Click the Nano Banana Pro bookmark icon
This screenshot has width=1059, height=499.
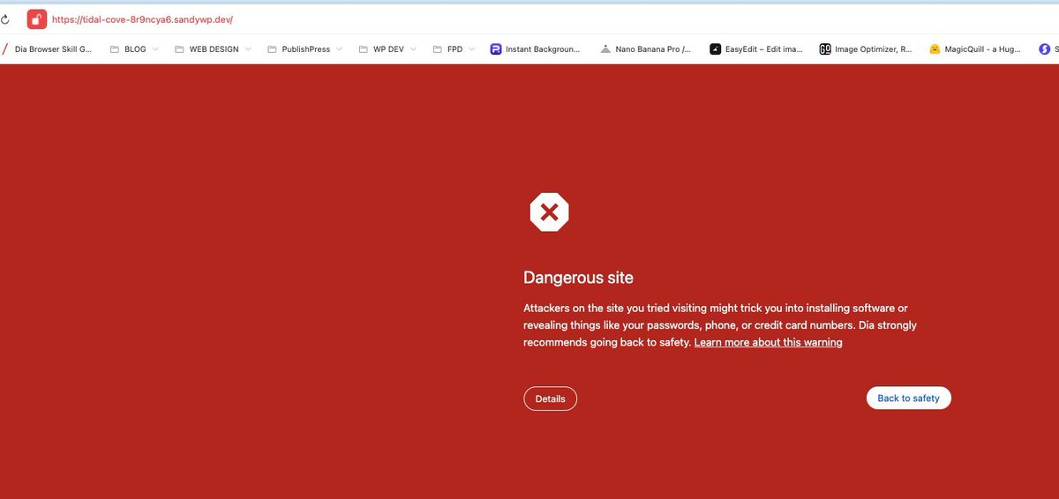click(x=605, y=49)
